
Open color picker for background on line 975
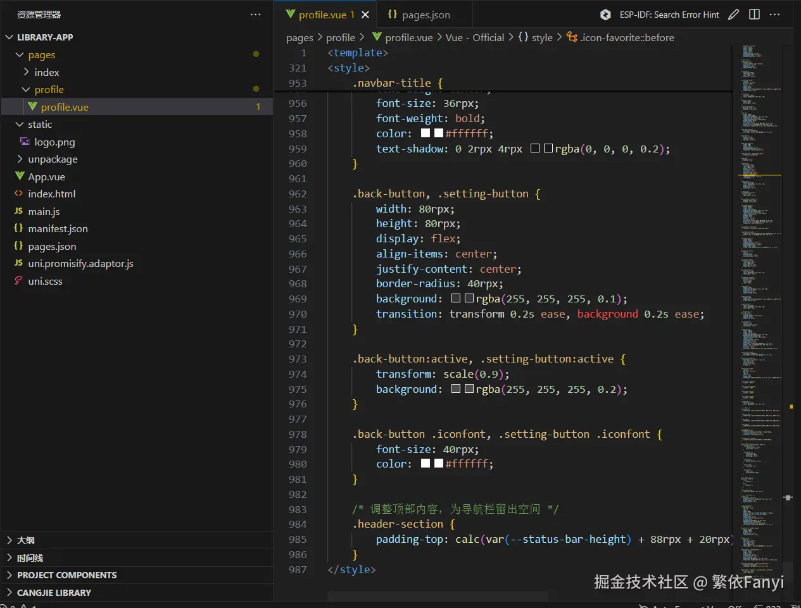[x=456, y=388]
